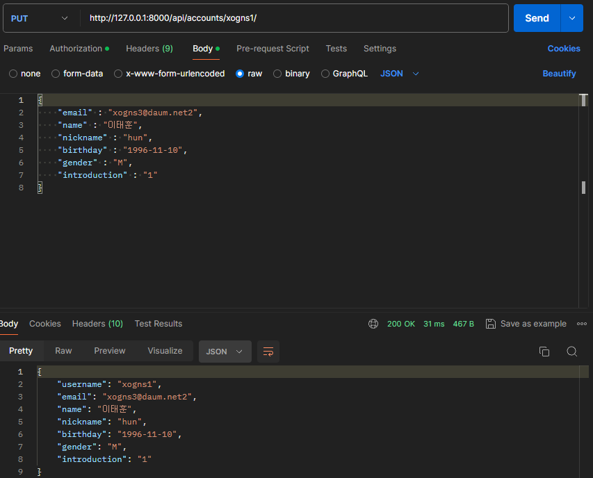Click the "introduction" key in the request body
The image size is (593, 478).
(x=92, y=175)
